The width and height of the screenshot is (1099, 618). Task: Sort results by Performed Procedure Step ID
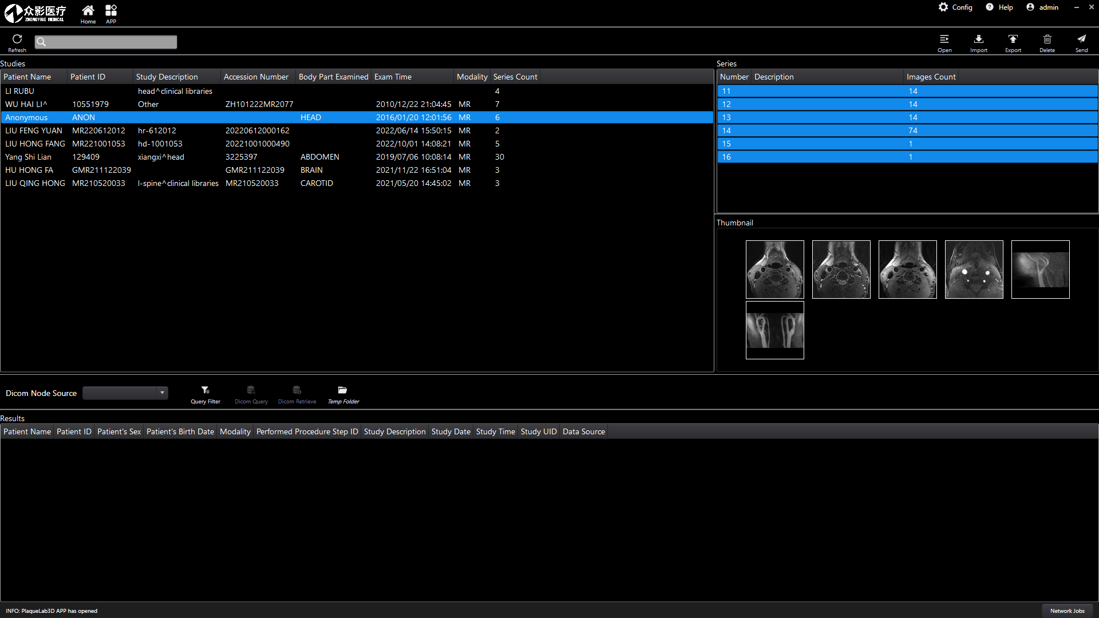click(x=307, y=431)
